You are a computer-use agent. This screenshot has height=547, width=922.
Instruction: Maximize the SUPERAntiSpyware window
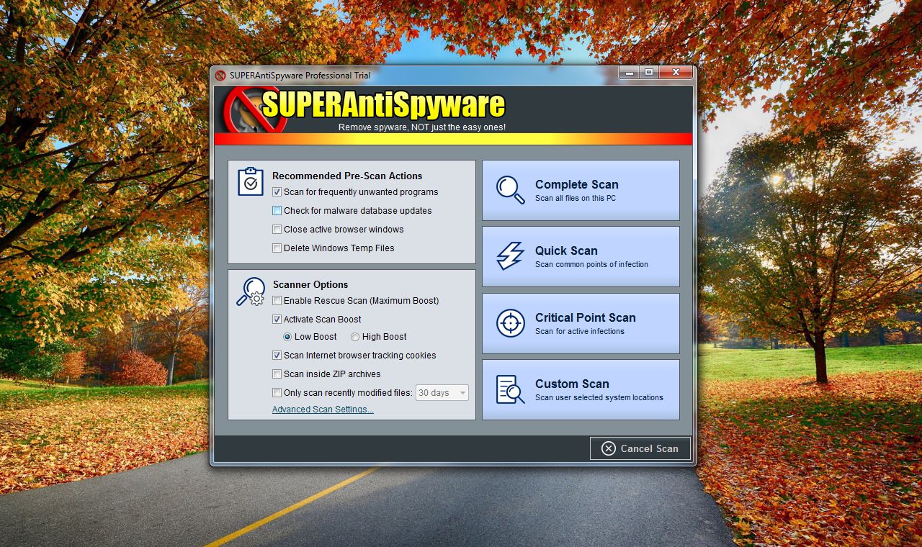coord(648,73)
